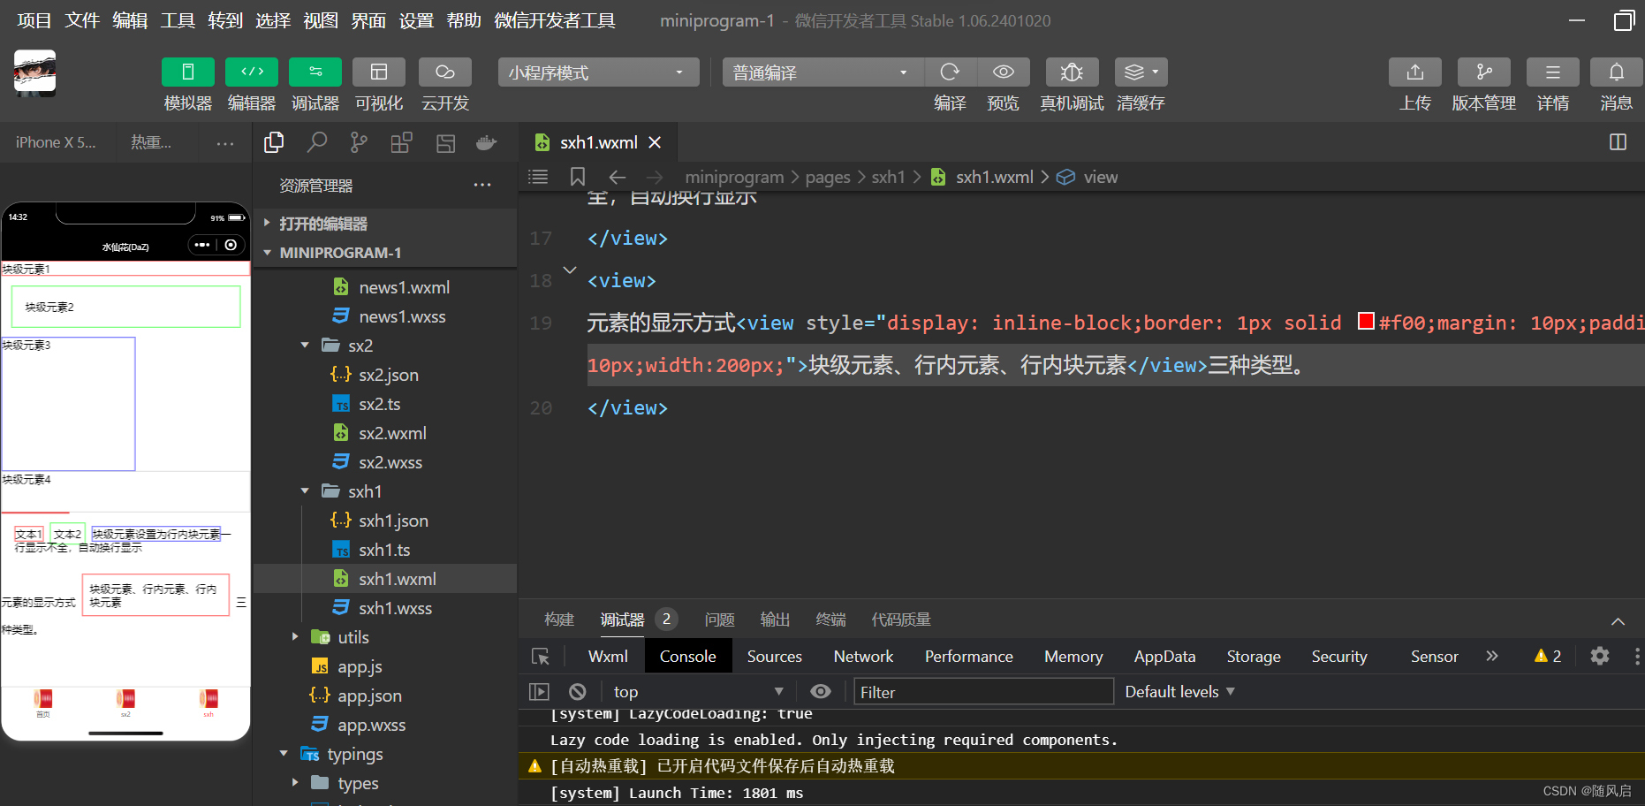Open version management
Screen dimensions: 1645x806
click(1484, 72)
